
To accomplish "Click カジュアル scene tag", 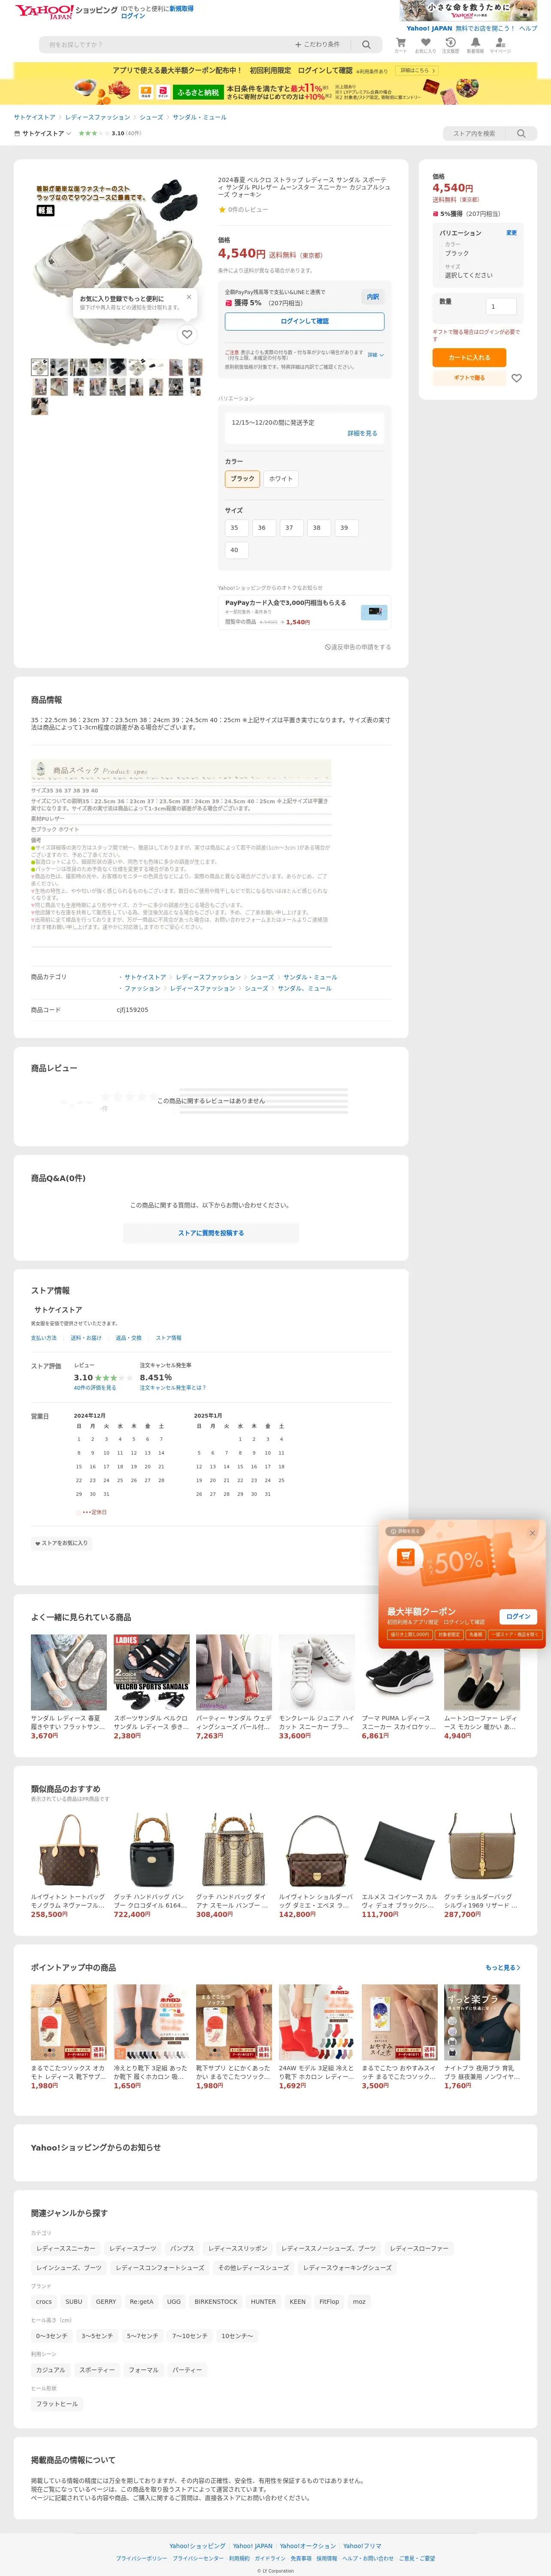I will click(x=51, y=2369).
